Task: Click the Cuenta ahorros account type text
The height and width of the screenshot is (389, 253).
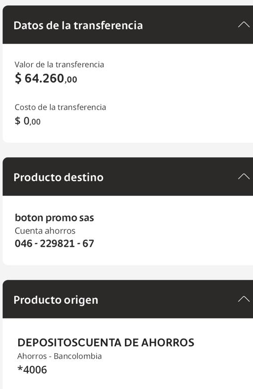Action: [45, 231]
